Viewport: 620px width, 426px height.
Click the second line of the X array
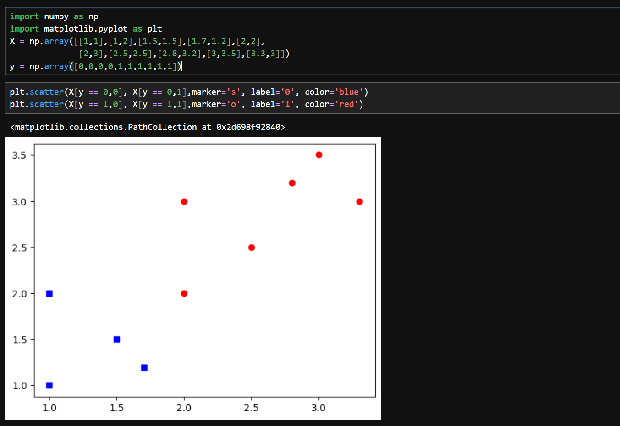point(184,54)
